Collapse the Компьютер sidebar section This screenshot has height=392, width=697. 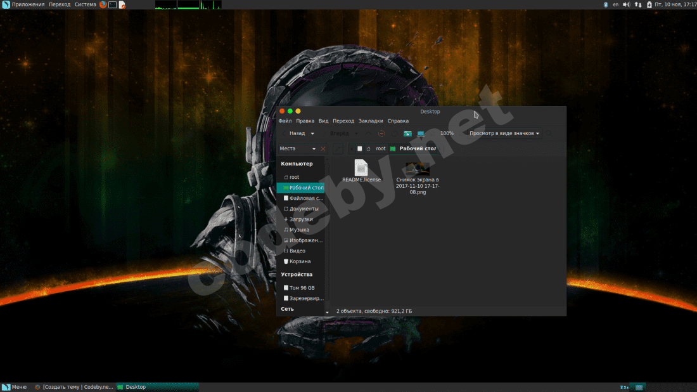click(x=297, y=164)
